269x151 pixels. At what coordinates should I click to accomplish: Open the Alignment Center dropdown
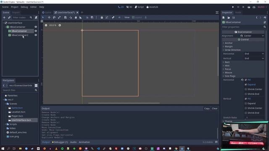[254, 36]
